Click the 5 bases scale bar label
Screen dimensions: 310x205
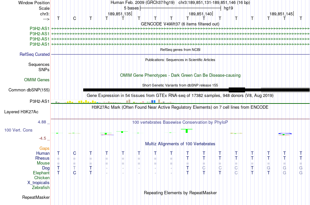pyautogui.click(x=131, y=8)
